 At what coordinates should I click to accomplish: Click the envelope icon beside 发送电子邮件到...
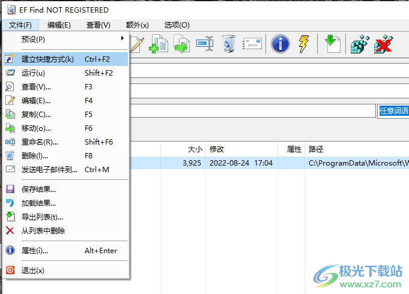tap(10, 169)
